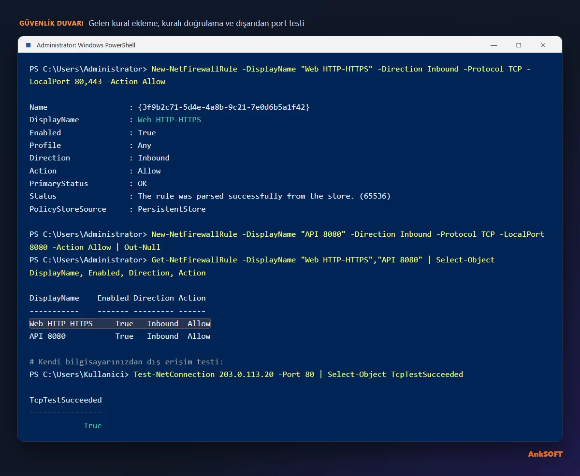Screen dimensions: 580x476
Task: Click the 'Enabled' table column header
Action: point(113,298)
